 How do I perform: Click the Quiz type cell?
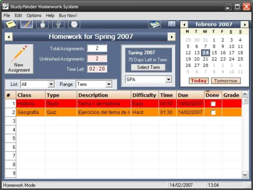(x=61, y=112)
